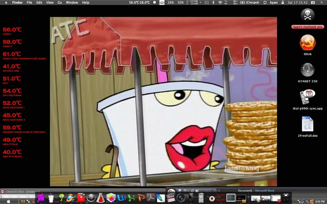
Task: Open the eyeball dock icon
Action: 212,198
